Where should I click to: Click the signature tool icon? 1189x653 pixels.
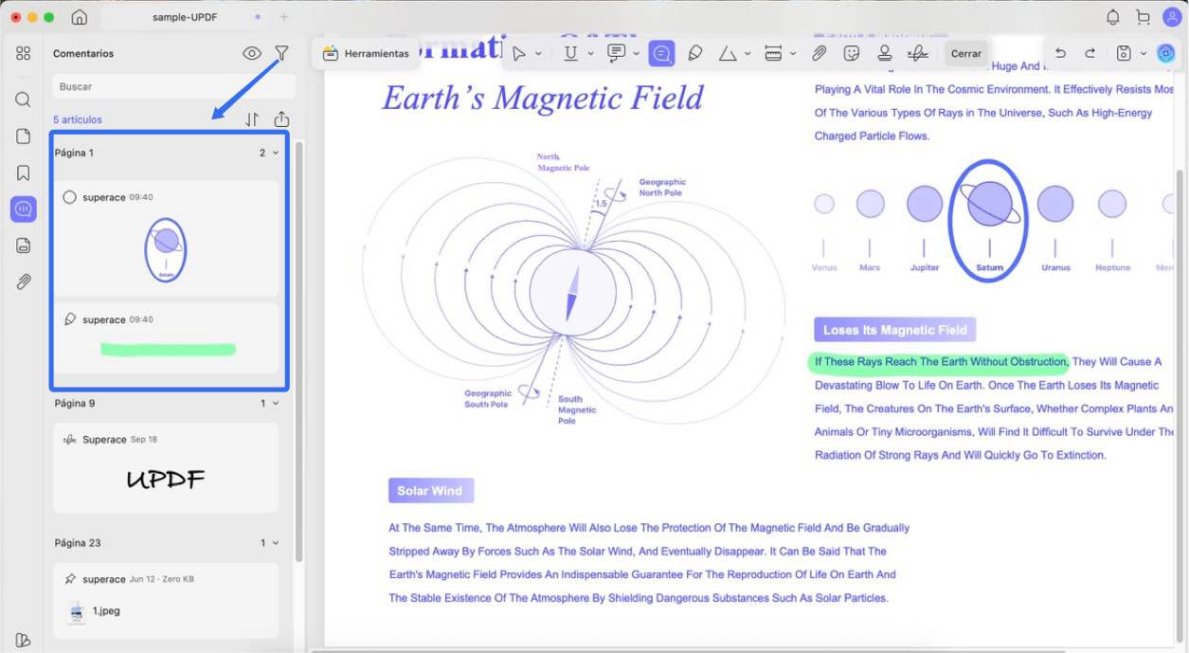pyautogui.click(x=917, y=54)
